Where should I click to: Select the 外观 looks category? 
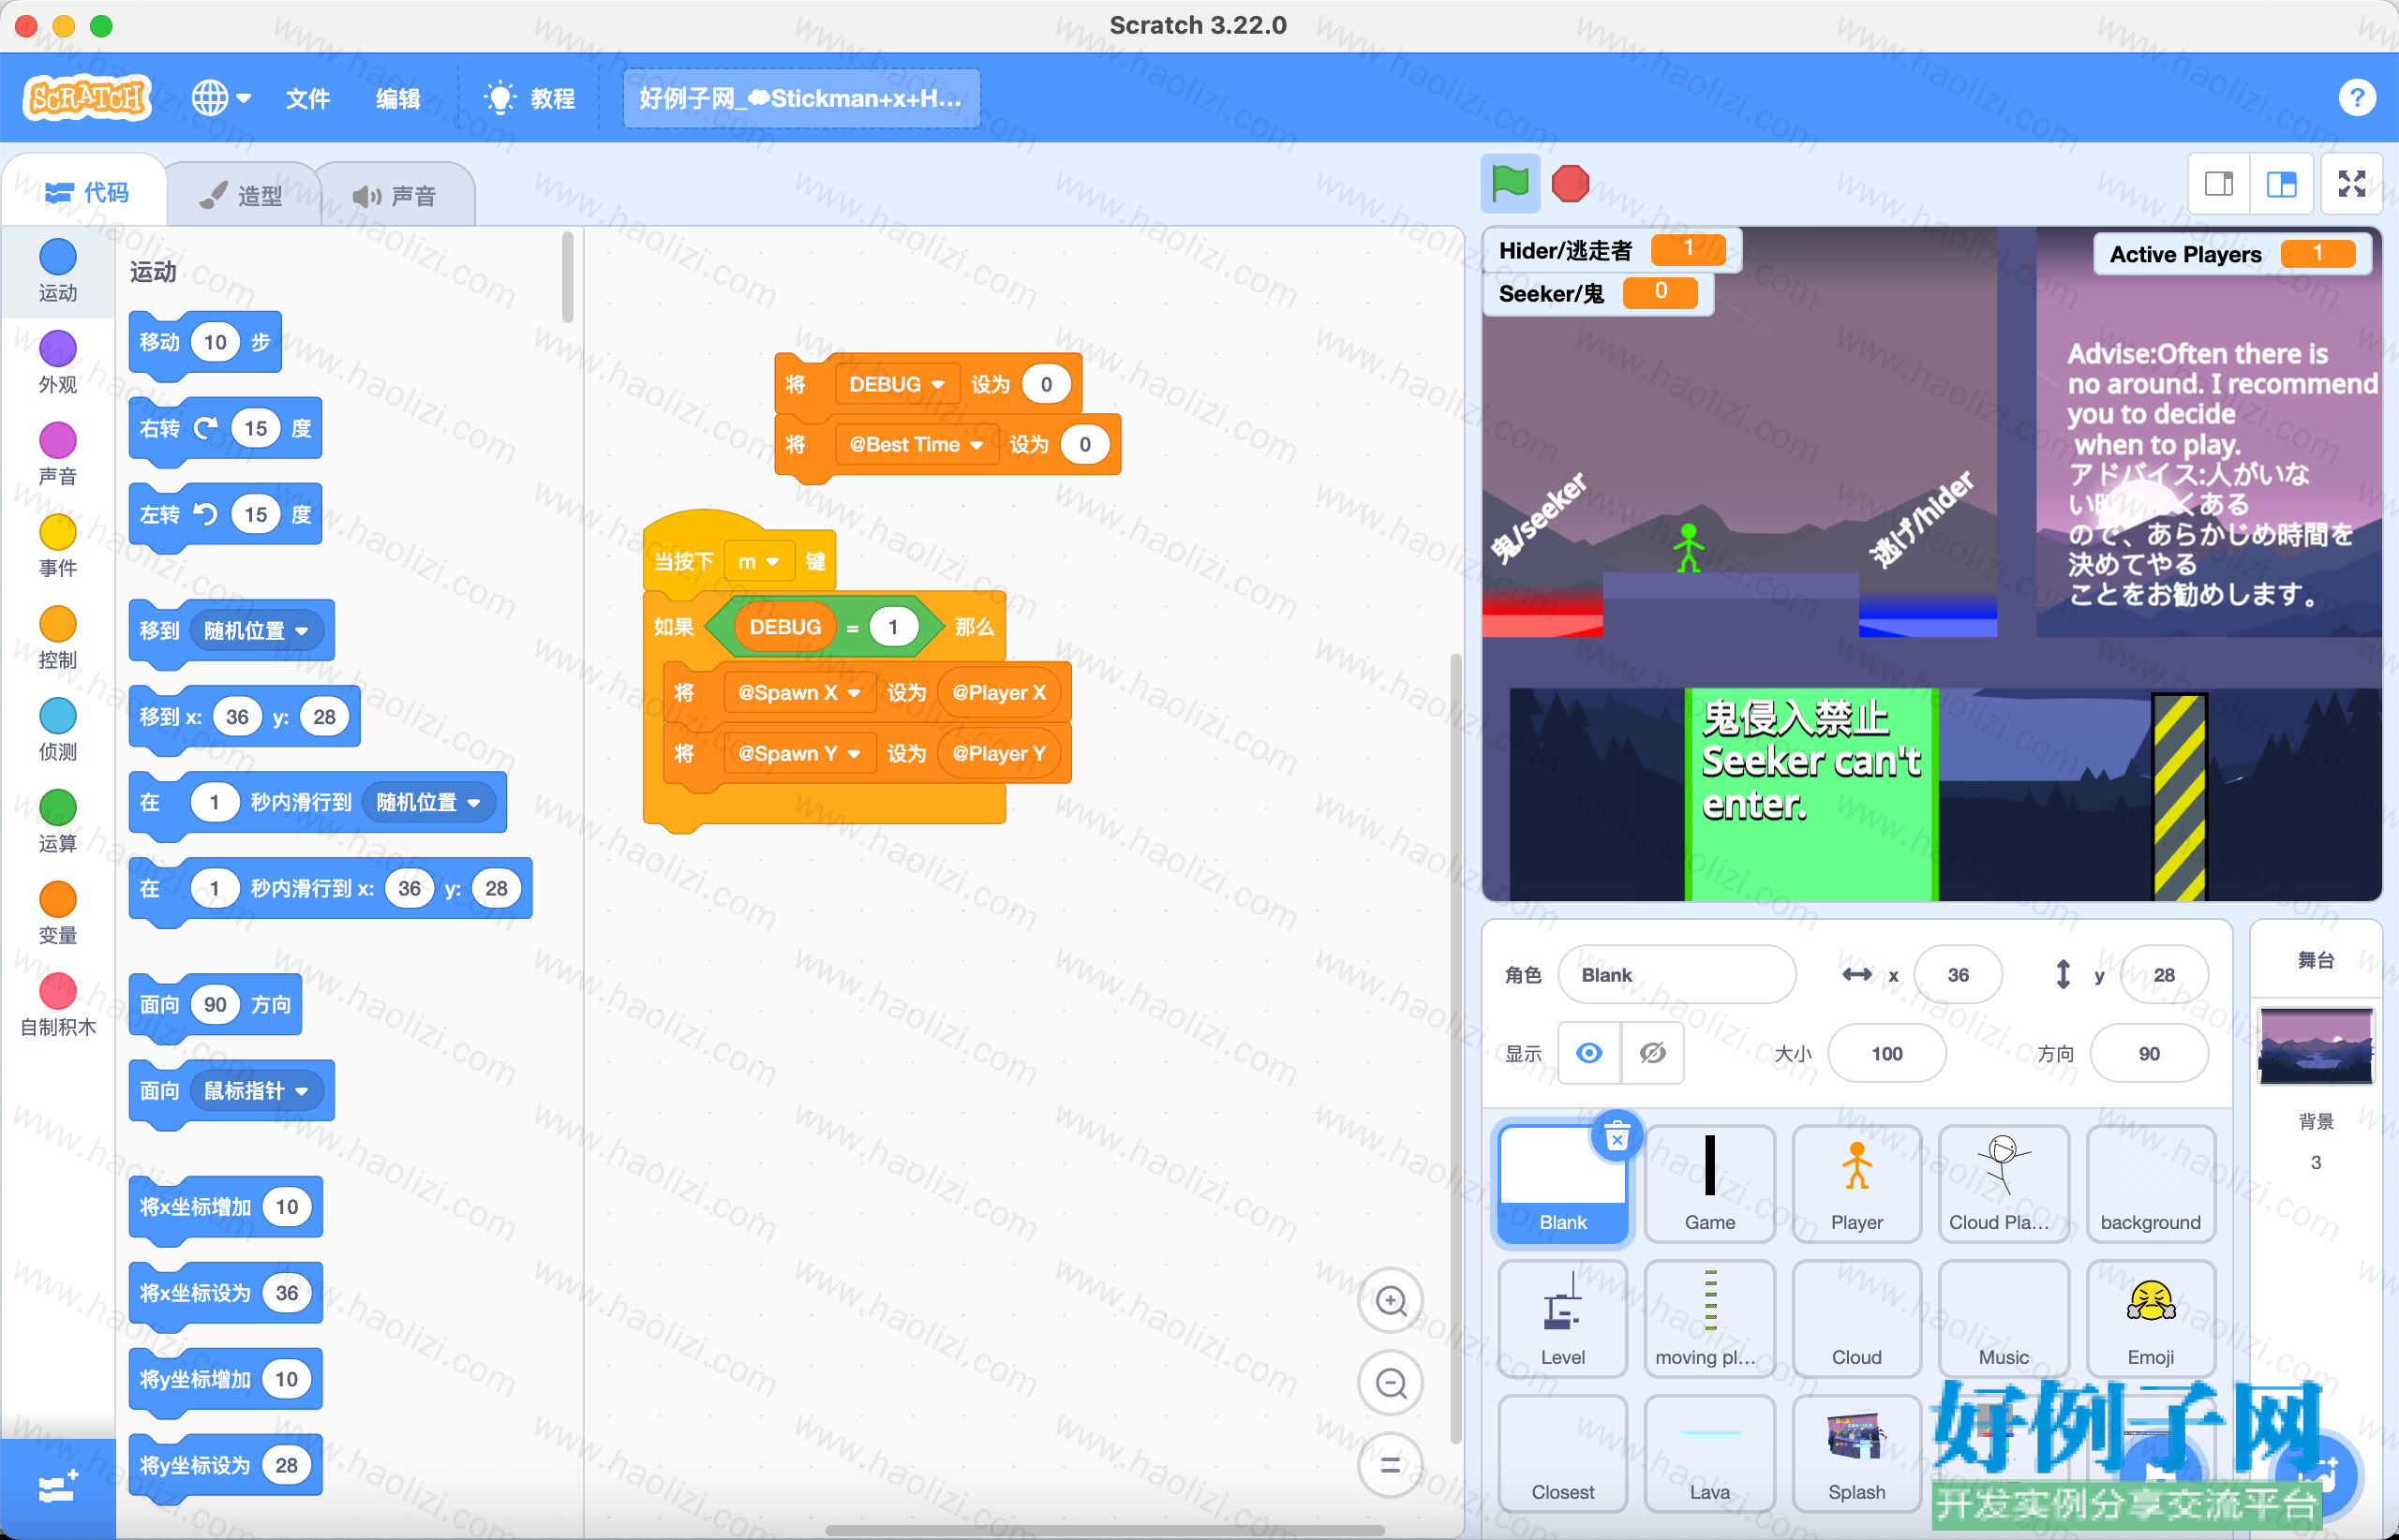point(58,363)
